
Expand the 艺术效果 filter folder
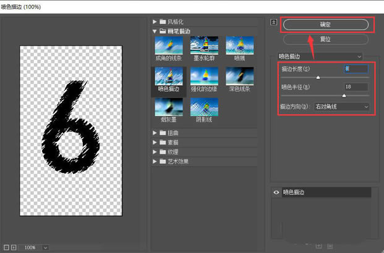click(x=155, y=161)
